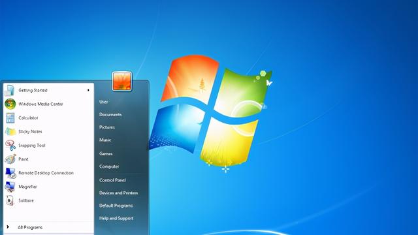Open Help and Support
The width and height of the screenshot is (418, 235).
pyautogui.click(x=116, y=218)
